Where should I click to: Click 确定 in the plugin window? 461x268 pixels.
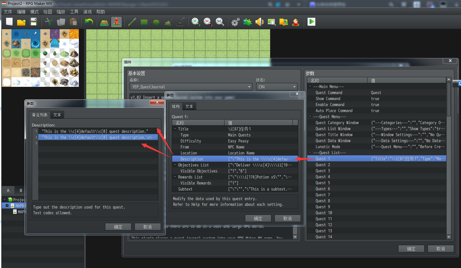pos(411,249)
